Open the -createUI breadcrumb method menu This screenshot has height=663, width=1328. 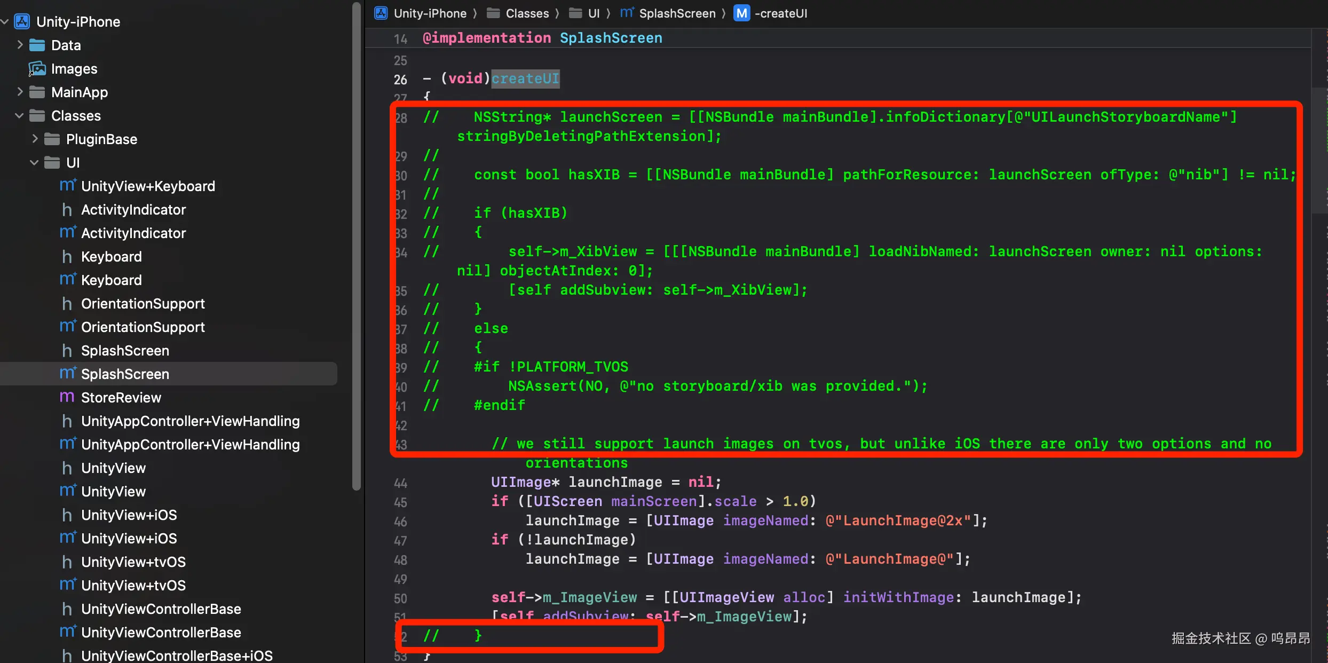click(x=780, y=13)
